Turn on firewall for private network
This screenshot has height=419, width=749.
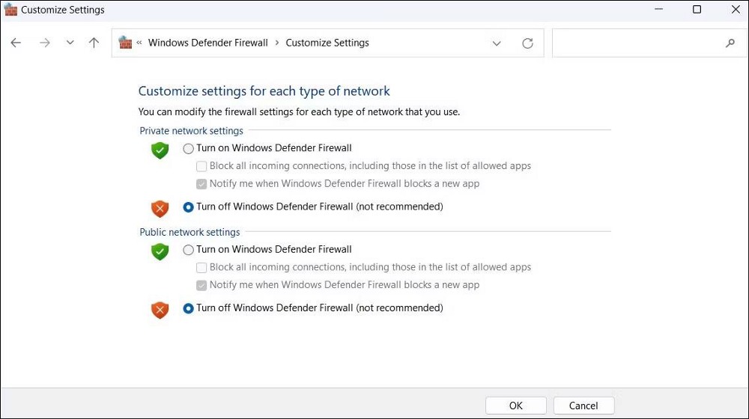tap(188, 148)
